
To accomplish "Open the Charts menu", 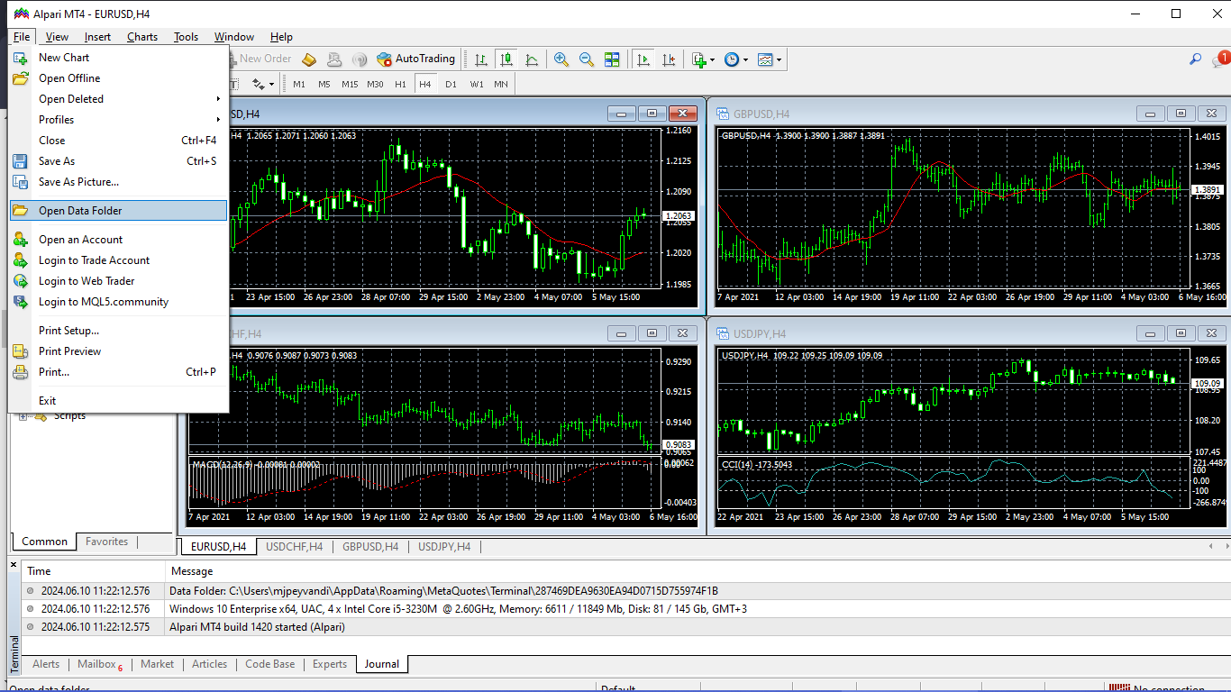I will (x=142, y=37).
